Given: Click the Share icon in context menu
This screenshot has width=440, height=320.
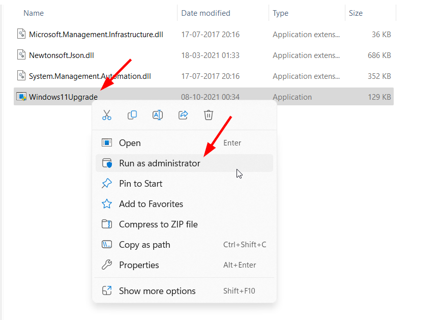Looking at the screenshot, I should 183,115.
